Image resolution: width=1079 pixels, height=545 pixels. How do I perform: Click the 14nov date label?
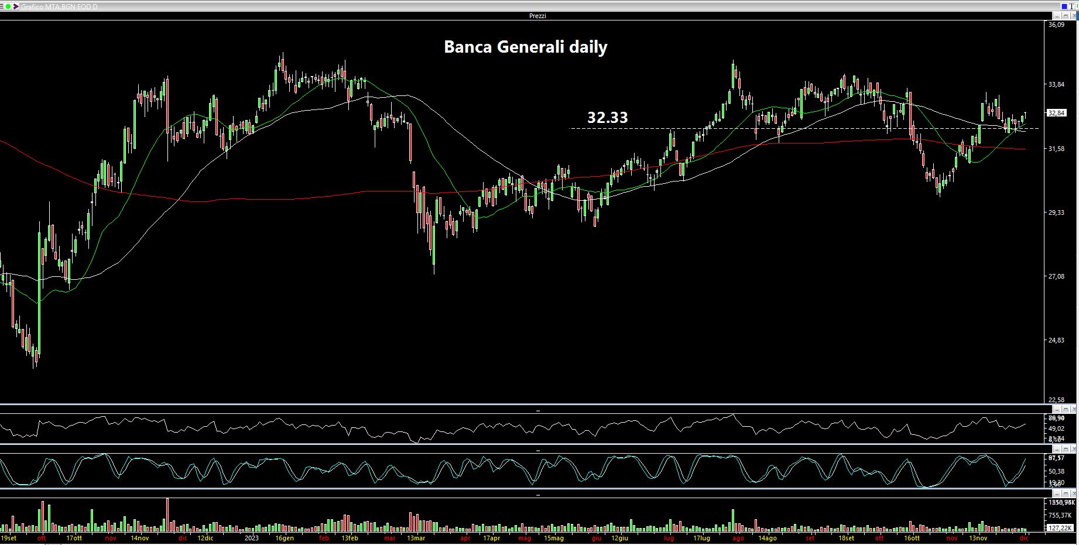[140, 538]
